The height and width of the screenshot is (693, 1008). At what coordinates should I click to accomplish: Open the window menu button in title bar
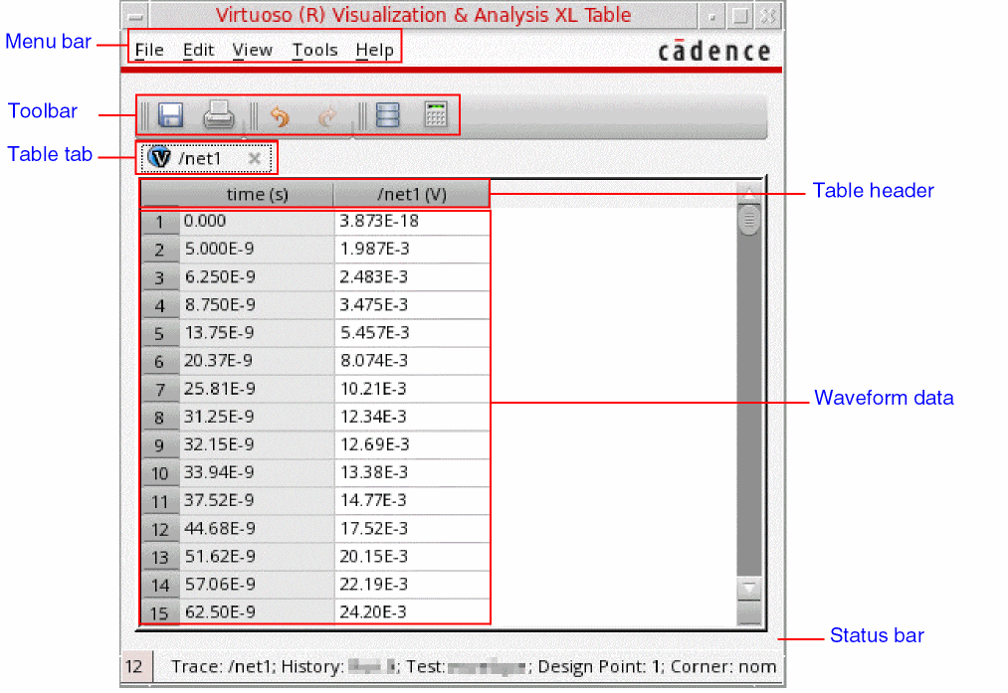(135, 16)
